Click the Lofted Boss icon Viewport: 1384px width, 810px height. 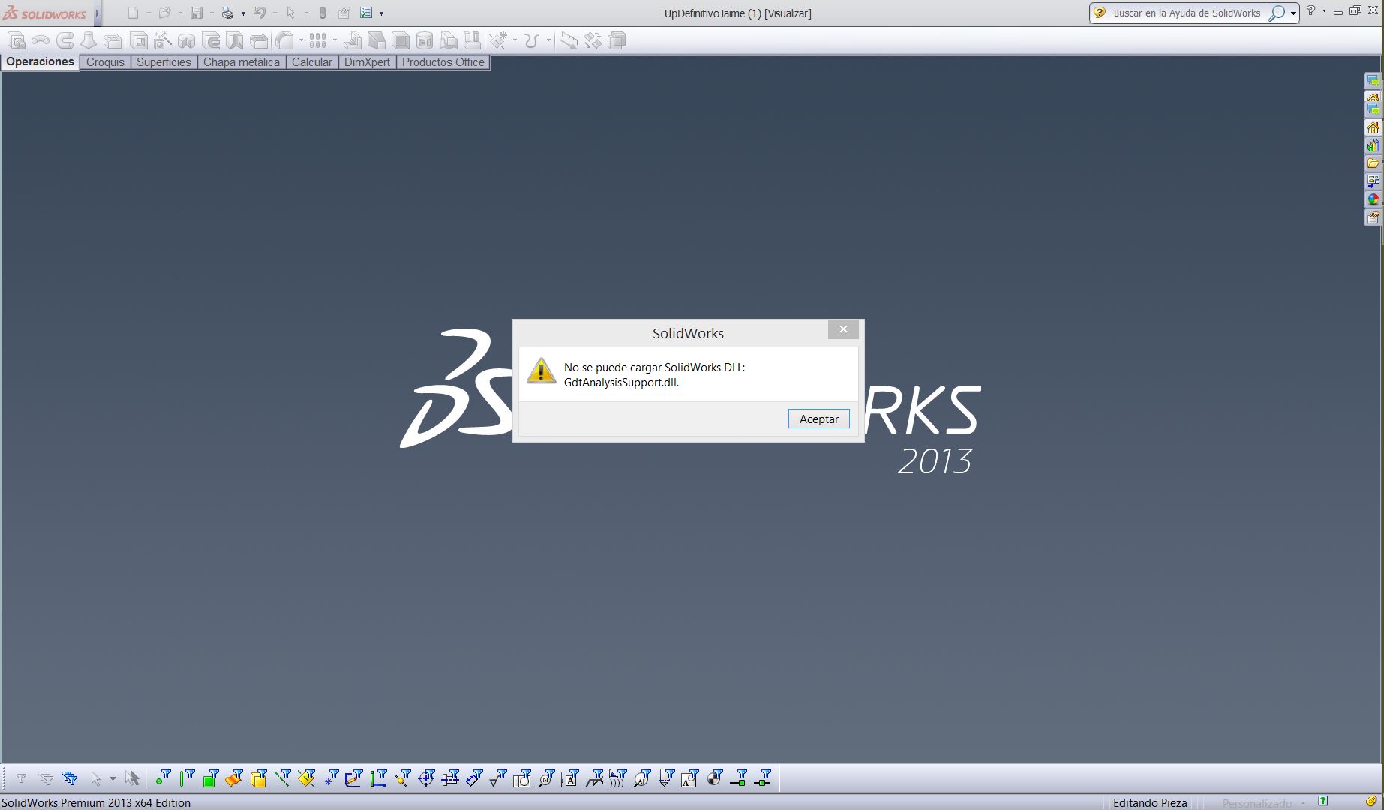coord(89,40)
